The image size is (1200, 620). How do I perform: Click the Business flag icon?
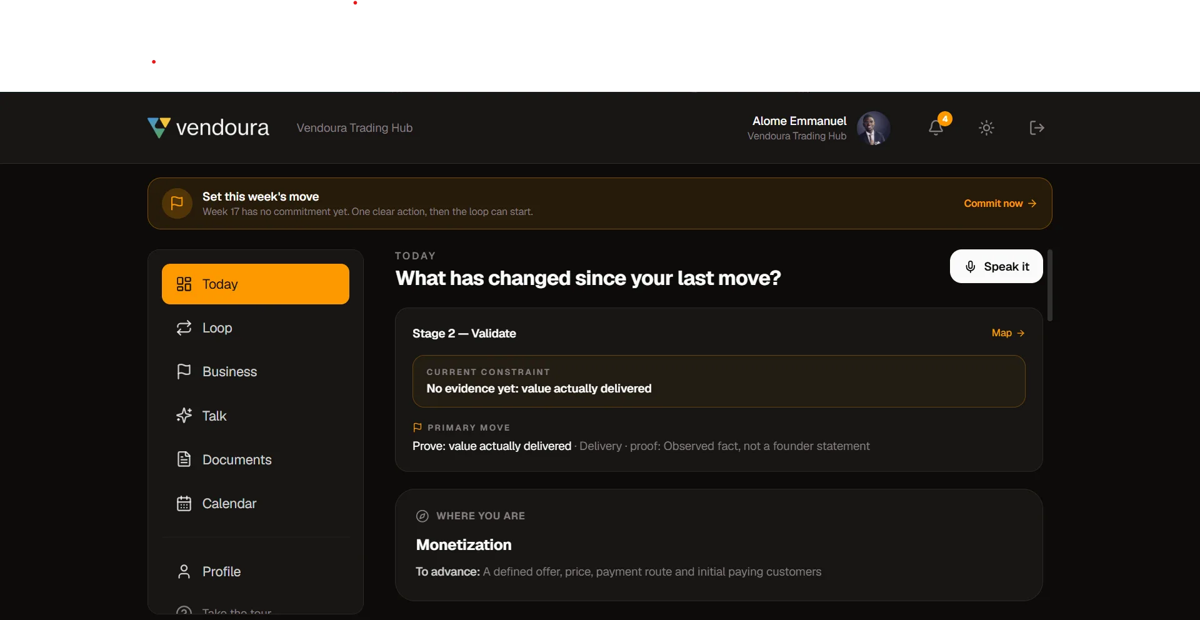[x=184, y=371]
